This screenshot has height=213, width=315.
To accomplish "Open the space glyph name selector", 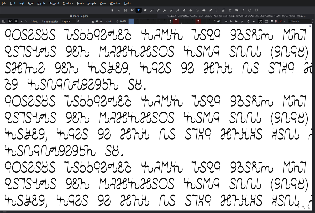I will (69, 21).
